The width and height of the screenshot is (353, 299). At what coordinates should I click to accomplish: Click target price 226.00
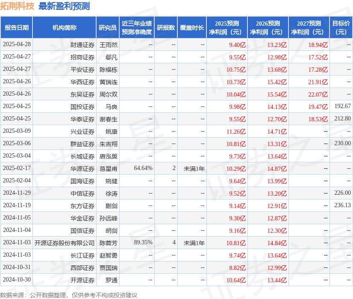click(342, 193)
